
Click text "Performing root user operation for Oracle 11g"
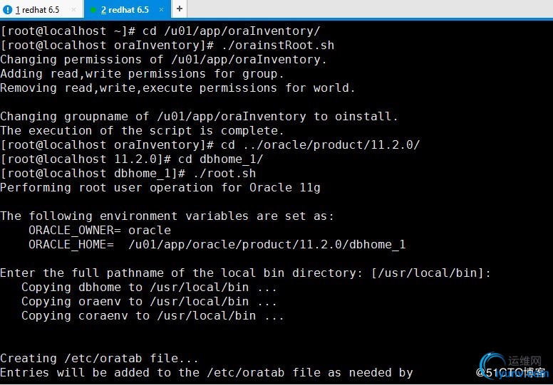tap(160, 188)
